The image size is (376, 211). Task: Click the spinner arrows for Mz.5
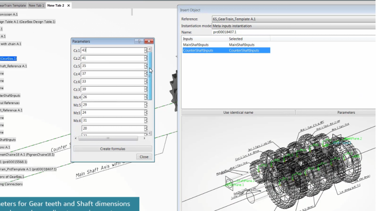pos(146,105)
